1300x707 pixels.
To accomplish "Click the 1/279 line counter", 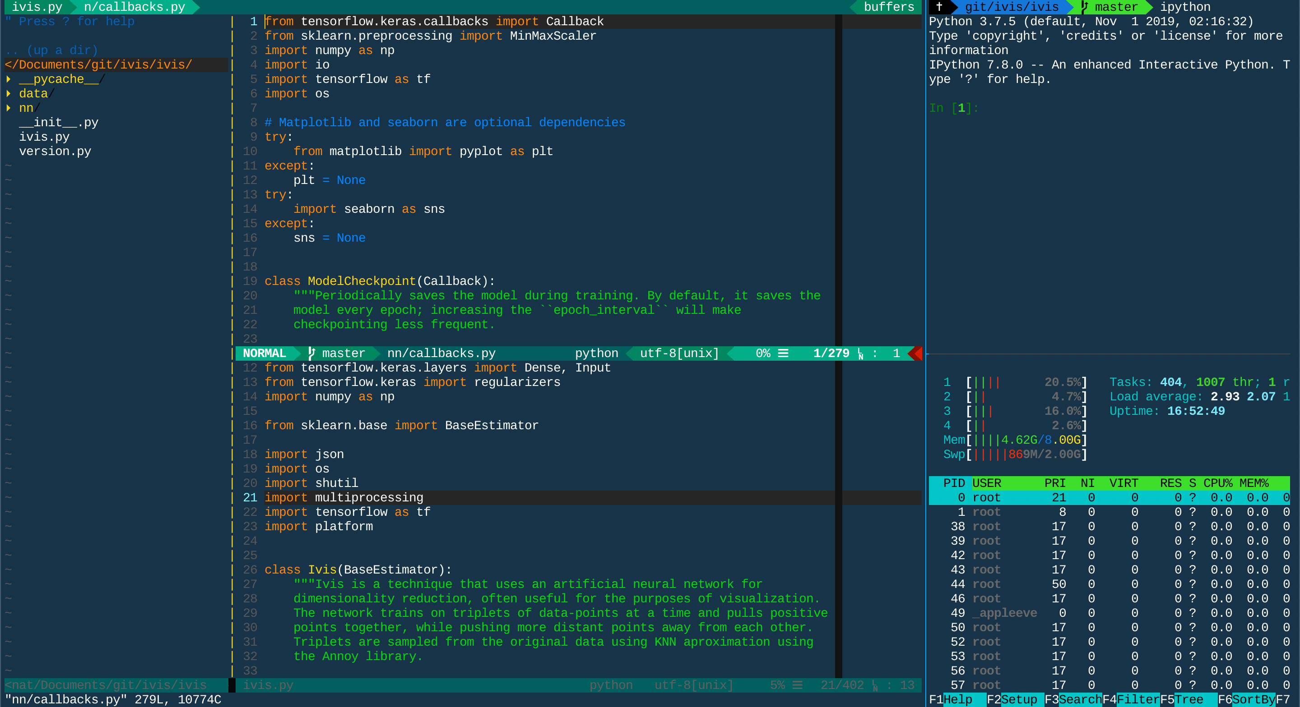I will [831, 353].
